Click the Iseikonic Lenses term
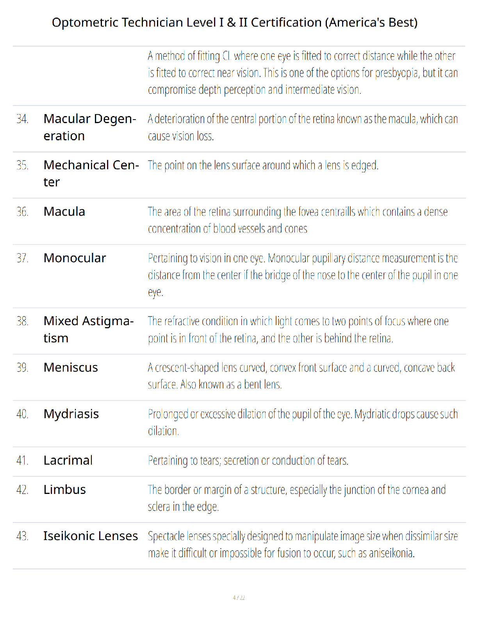Screen dimensions: 478x619 tap(91, 536)
